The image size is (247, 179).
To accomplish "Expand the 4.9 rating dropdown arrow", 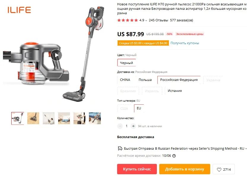I will [146, 20].
